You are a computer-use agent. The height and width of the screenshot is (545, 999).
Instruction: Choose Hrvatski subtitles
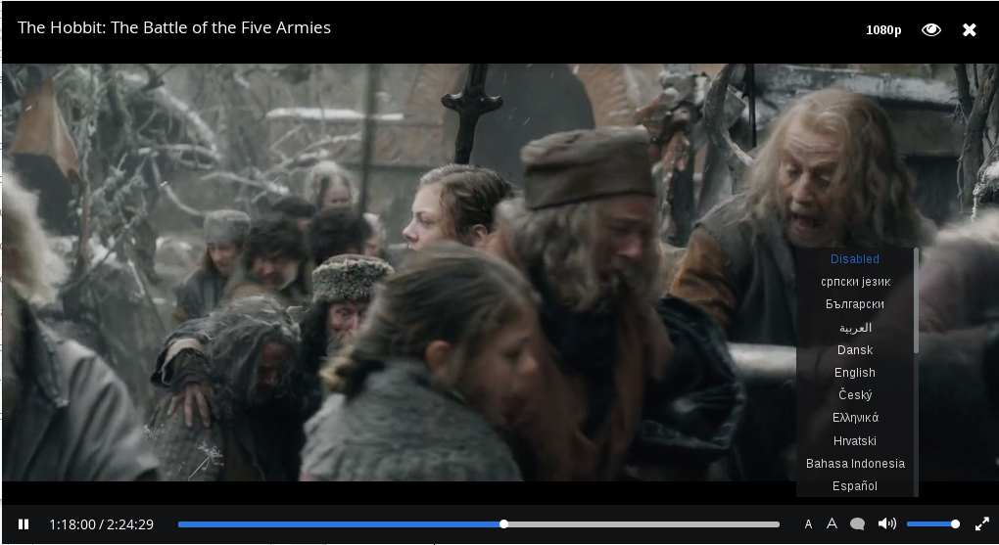tap(854, 440)
